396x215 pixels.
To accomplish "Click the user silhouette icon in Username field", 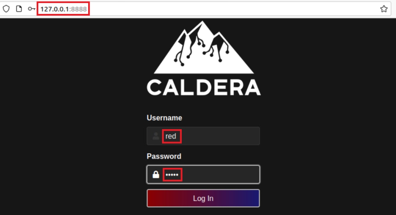I will point(156,136).
